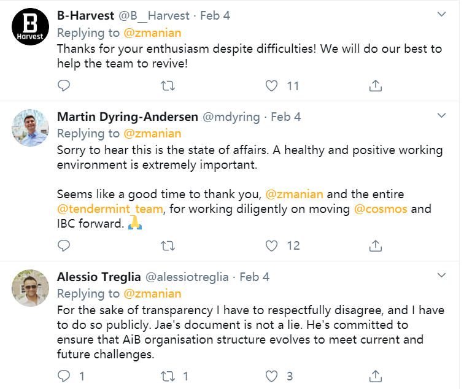Open the B-Harvest tweet options chevron
This screenshot has width=464, height=389.
(441, 15)
